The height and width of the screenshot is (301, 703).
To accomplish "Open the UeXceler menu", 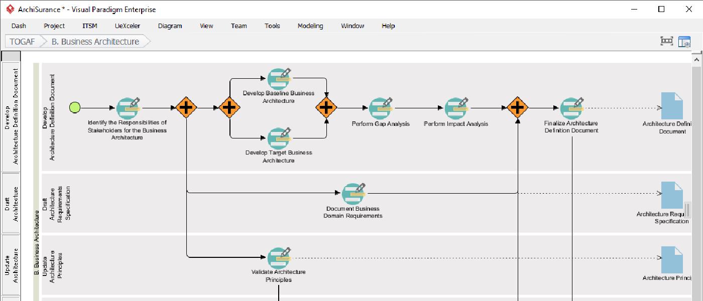I will tap(127, 26).
